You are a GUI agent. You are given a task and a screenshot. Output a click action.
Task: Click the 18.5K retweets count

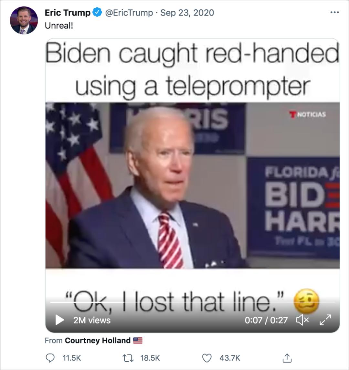tap(150, 358)
